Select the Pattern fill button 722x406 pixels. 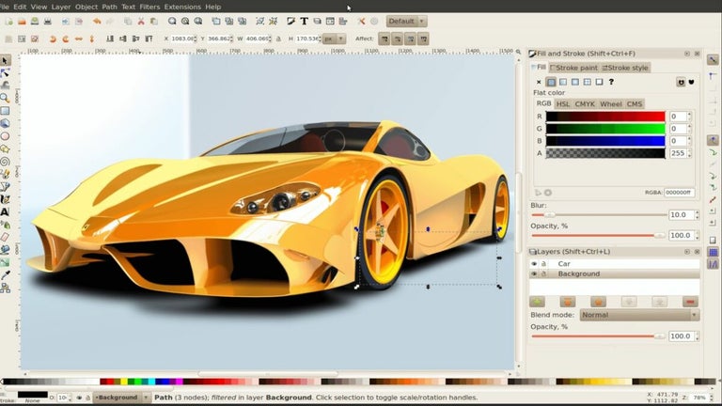(x=587, y=82)
